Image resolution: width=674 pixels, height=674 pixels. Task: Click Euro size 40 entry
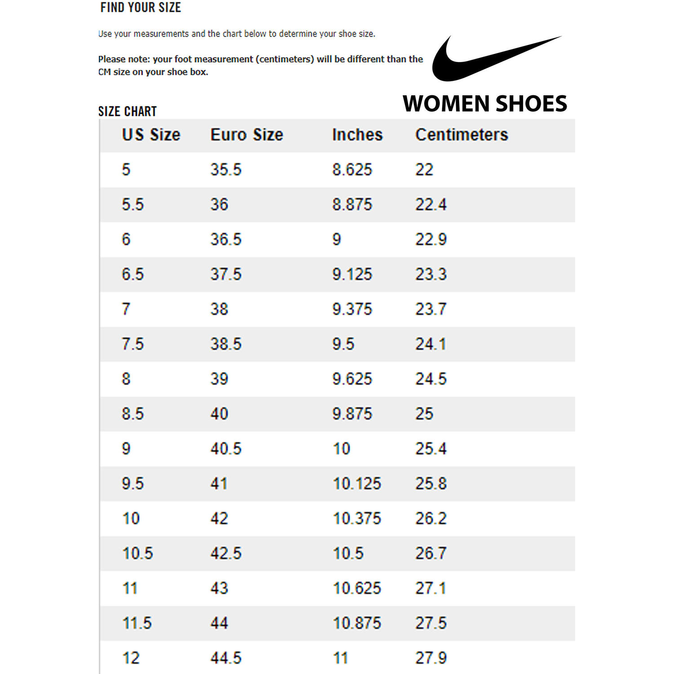coord(219,414)
